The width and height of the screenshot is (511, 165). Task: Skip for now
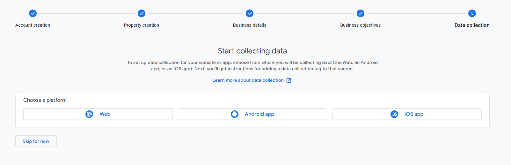[x=36, y=141]
